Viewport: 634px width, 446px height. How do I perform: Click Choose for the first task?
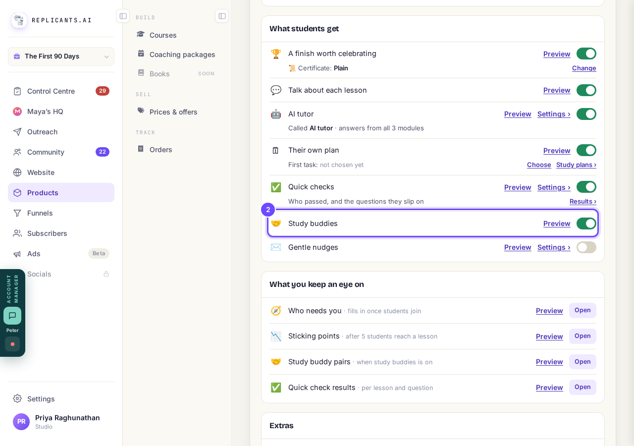point(539,165)
